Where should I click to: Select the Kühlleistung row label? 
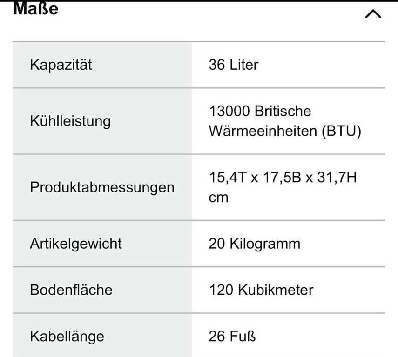pyautogui.click(x=70, y=121)
